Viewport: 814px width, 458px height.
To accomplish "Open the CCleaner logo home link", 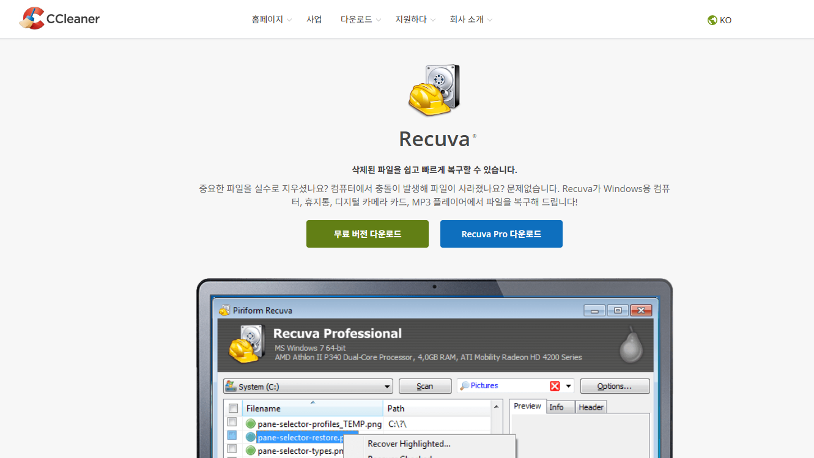I will [59, 19].
